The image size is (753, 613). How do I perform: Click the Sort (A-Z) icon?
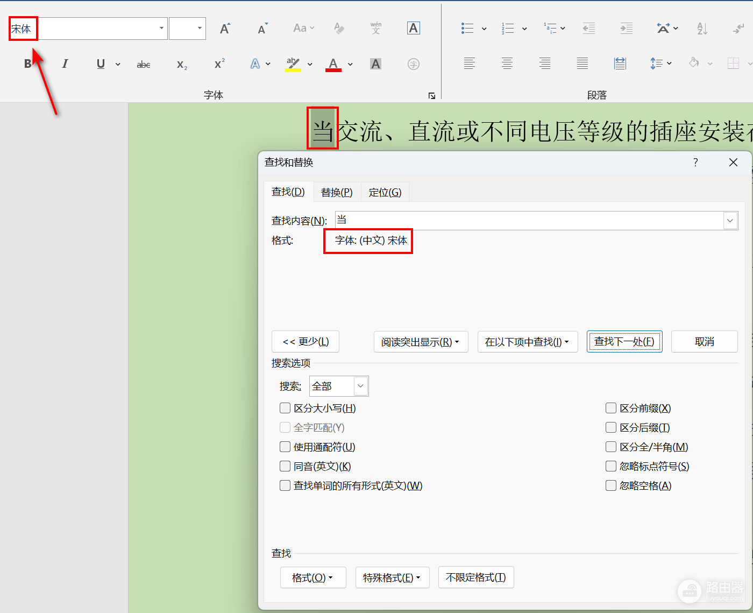702,29
